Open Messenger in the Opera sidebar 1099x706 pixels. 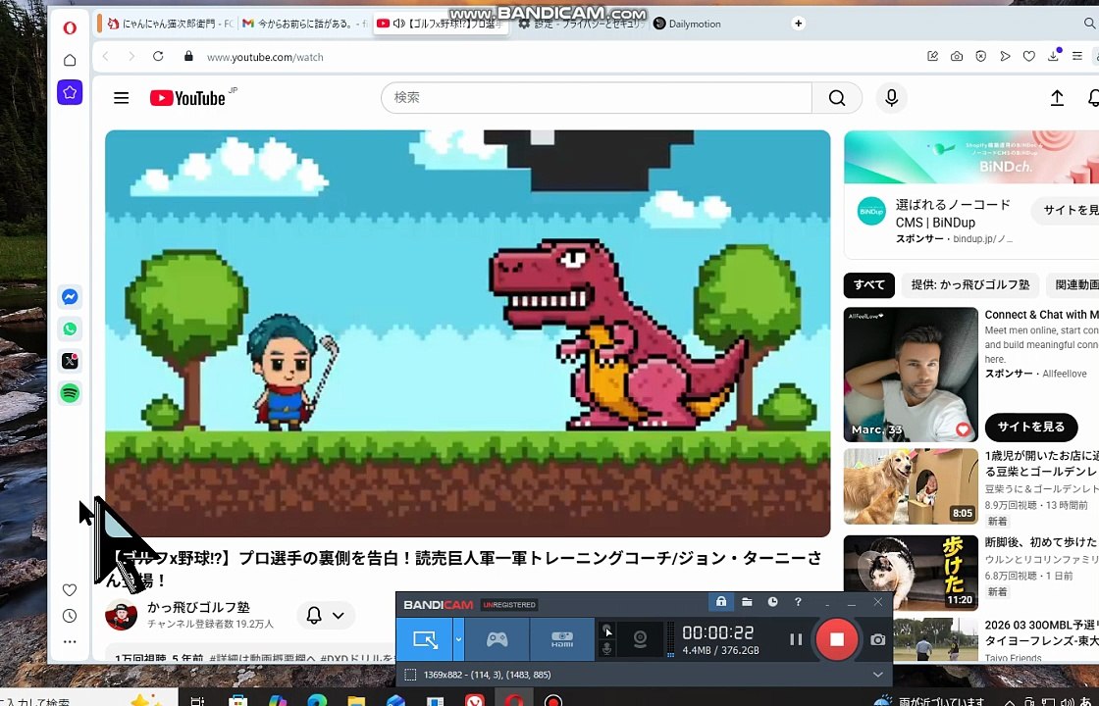(x=70, y=297)
